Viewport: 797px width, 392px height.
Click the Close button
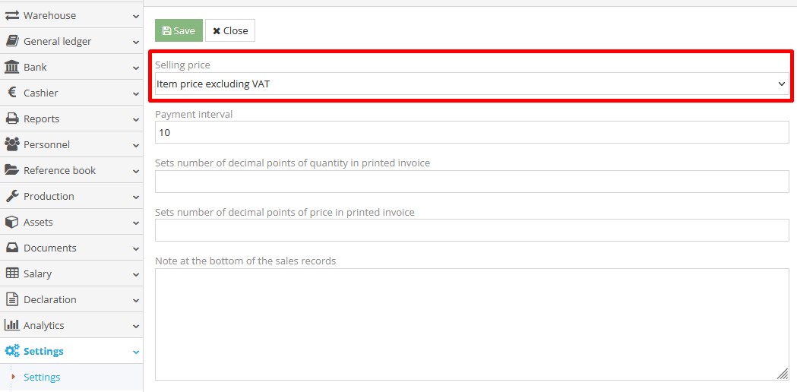(x=230, y=31)
